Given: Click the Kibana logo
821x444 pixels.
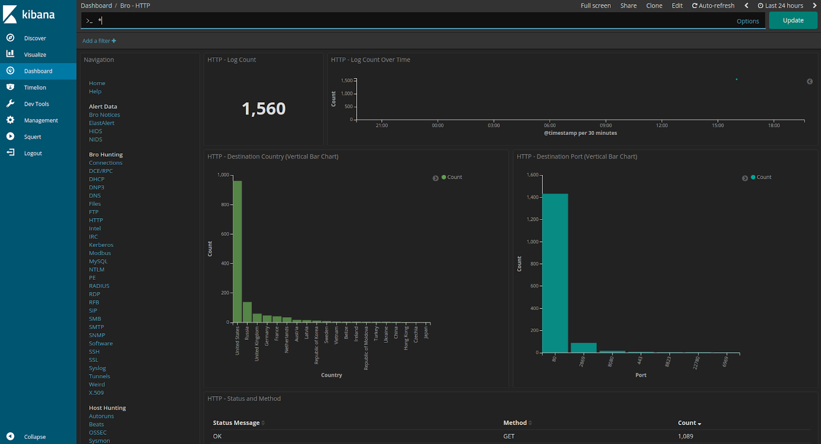Looking at the screenshot, I should click(29, 14).
